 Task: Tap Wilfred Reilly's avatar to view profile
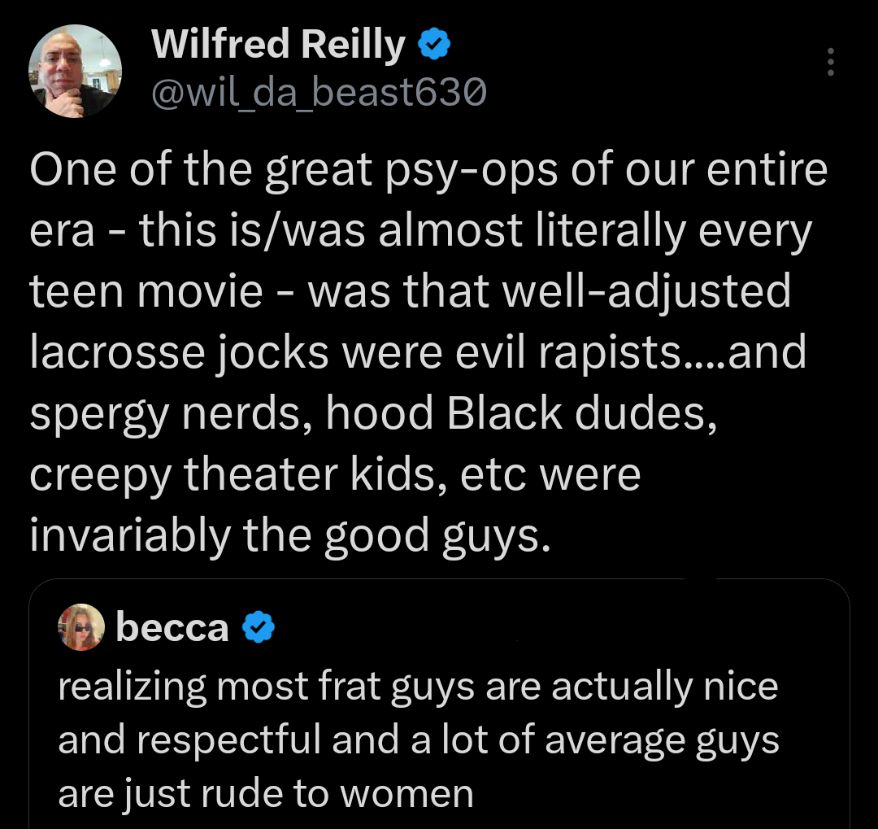pos(74,69)
